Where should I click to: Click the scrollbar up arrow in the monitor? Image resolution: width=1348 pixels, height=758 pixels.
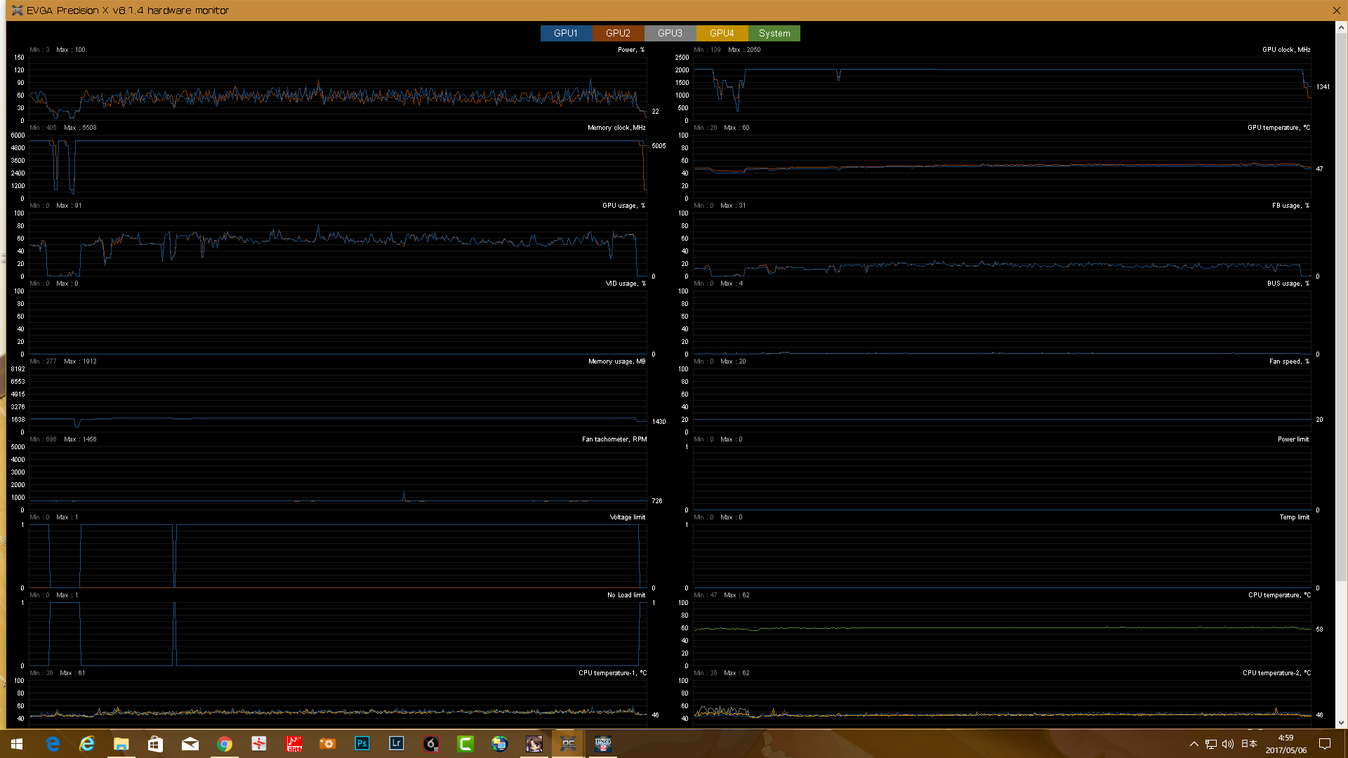1341,27
